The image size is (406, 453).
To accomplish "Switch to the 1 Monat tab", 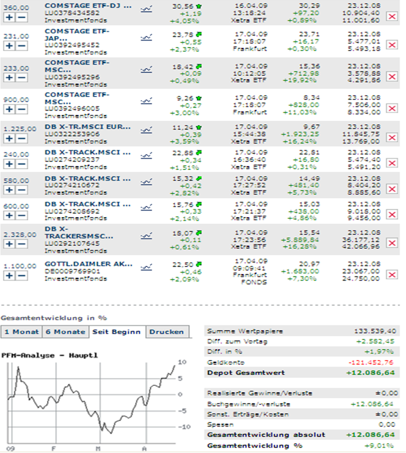I will (x=22, y=332).
